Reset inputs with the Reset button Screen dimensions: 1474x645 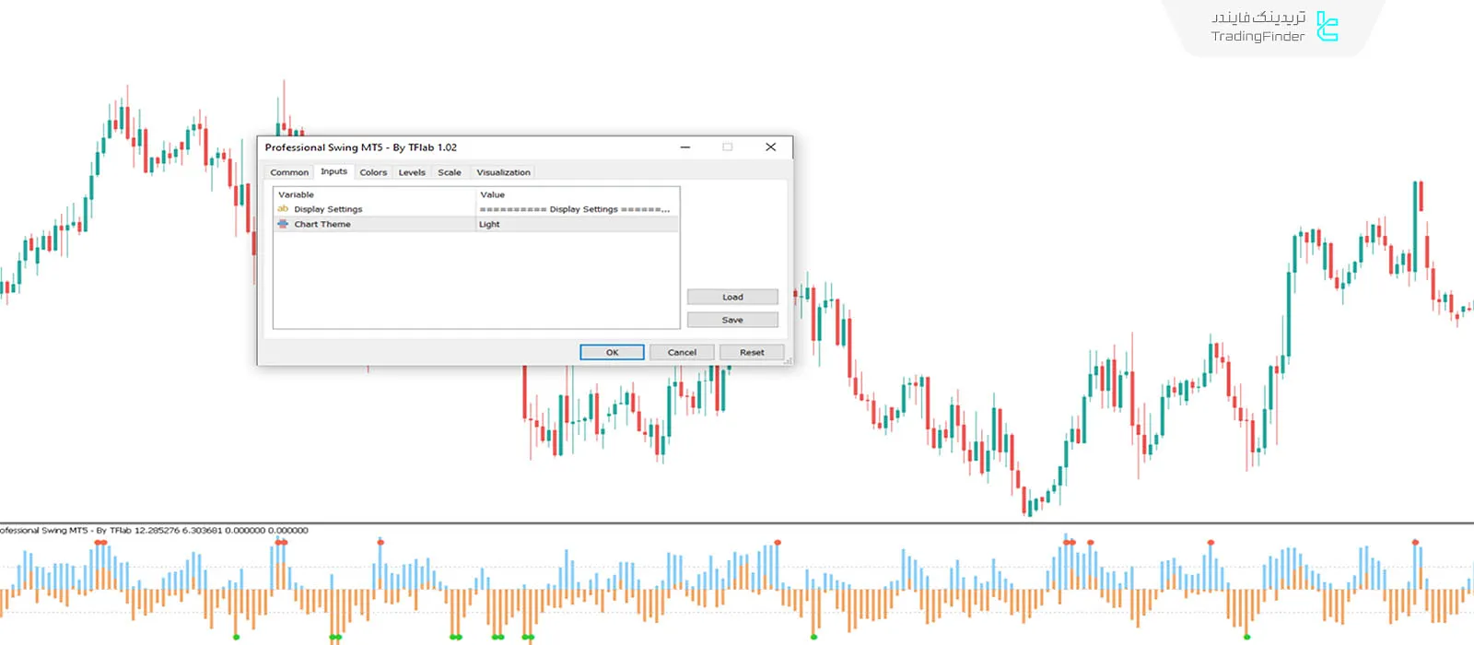(x=752, y=352)
